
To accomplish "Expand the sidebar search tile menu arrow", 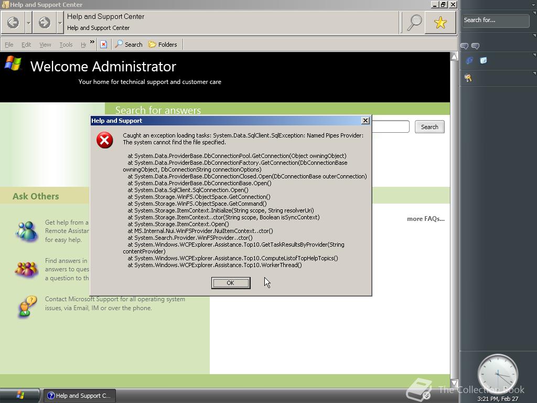I will [x=534, y=13].
